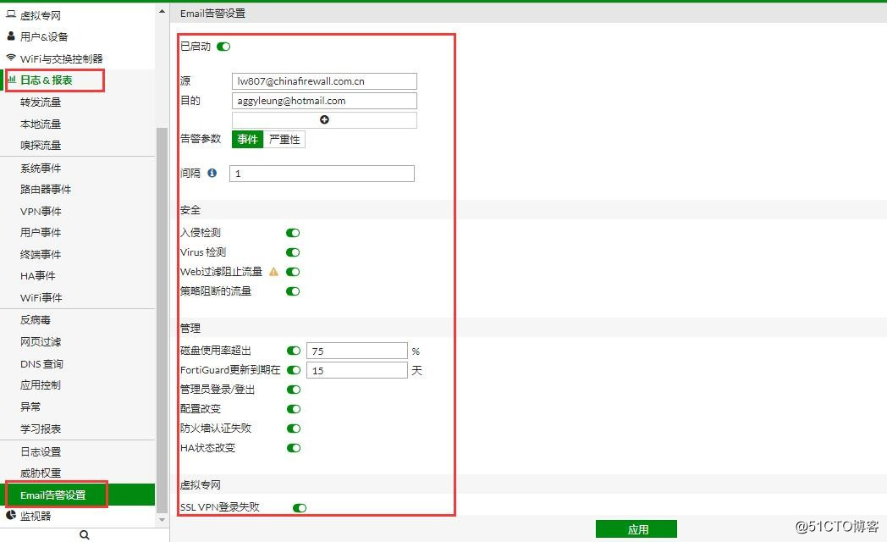Toggle 防火墙认证失败 switch

click(294, 429)
